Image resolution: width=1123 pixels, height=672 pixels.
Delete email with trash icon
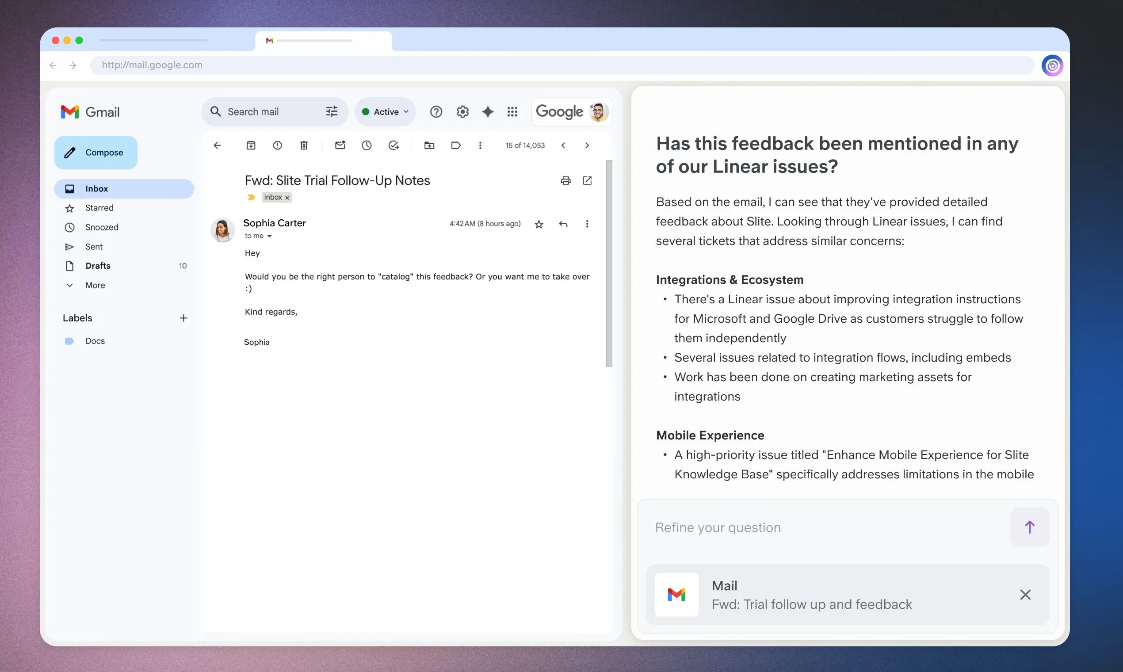point(304,145)
